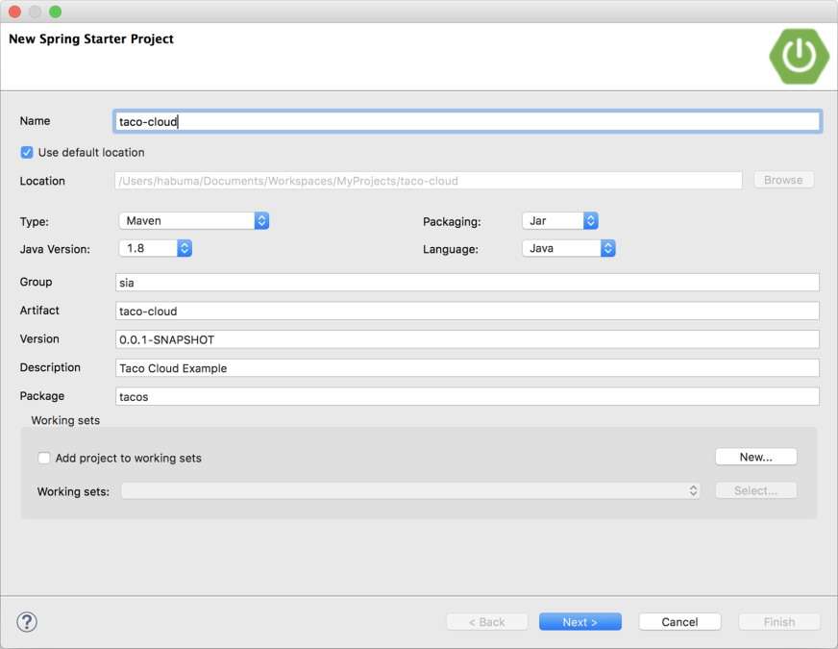Click the Browse button
The width and height of the screenshot is (838, 649).
click(x=783, y=180)
